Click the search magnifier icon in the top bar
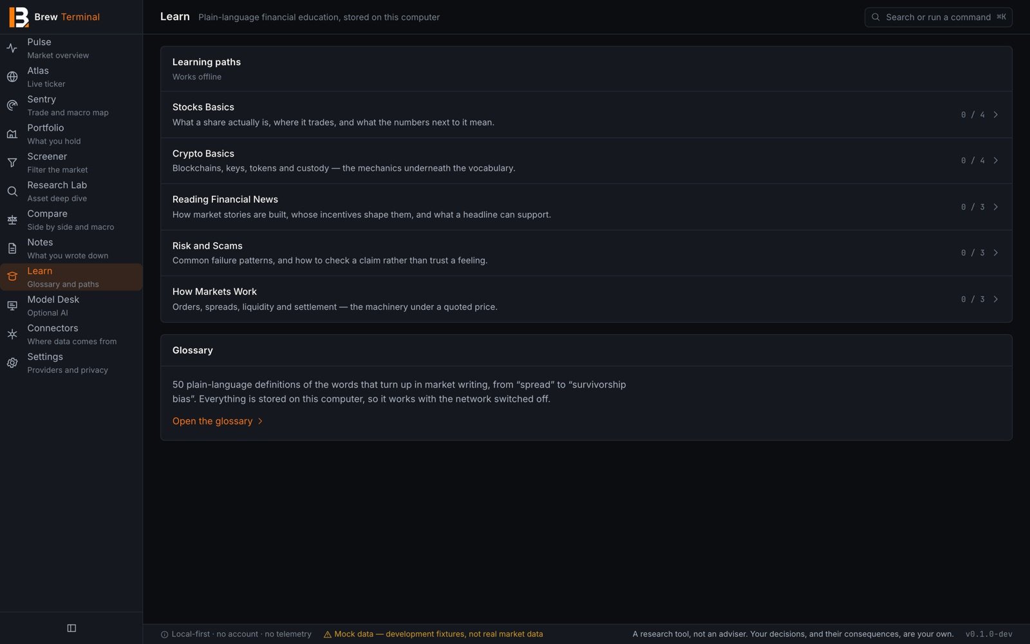1030x644 pixels. coord(876,17)
